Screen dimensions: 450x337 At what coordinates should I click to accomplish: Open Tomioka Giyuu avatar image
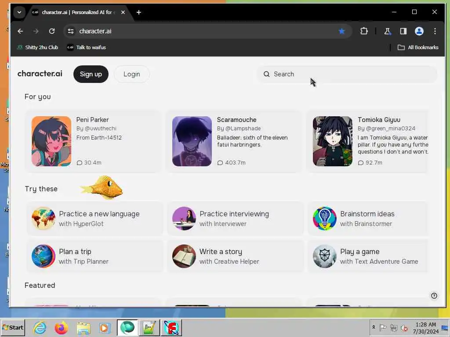tap(333, 141)
